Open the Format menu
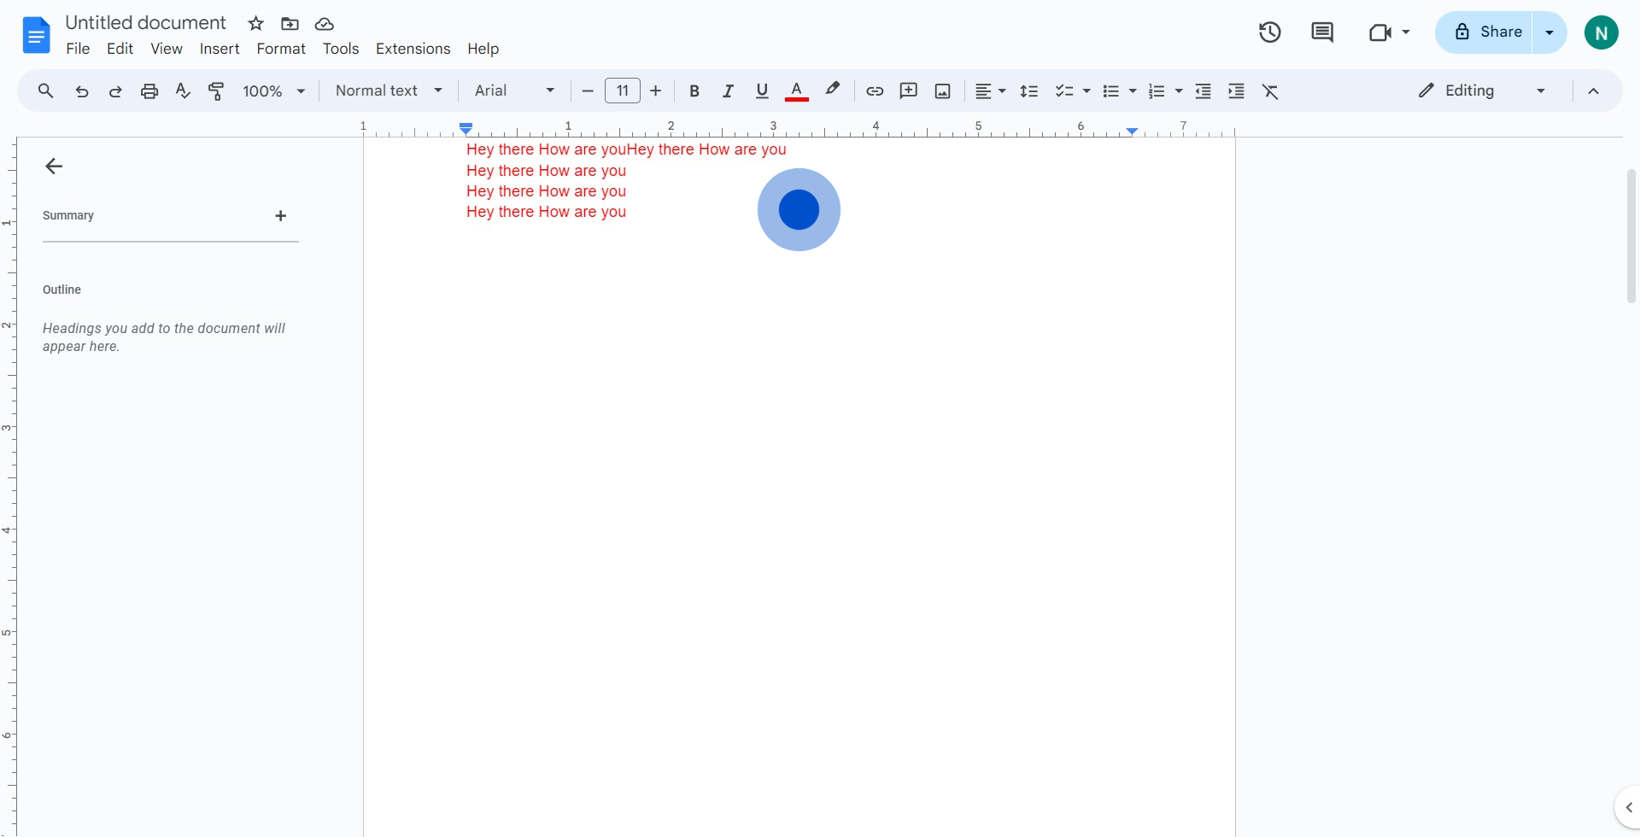 click(x=281, y=49)
